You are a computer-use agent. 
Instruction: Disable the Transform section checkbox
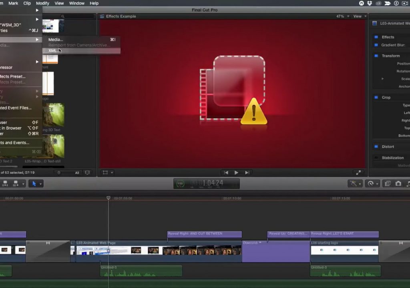[x=376, y=56]
